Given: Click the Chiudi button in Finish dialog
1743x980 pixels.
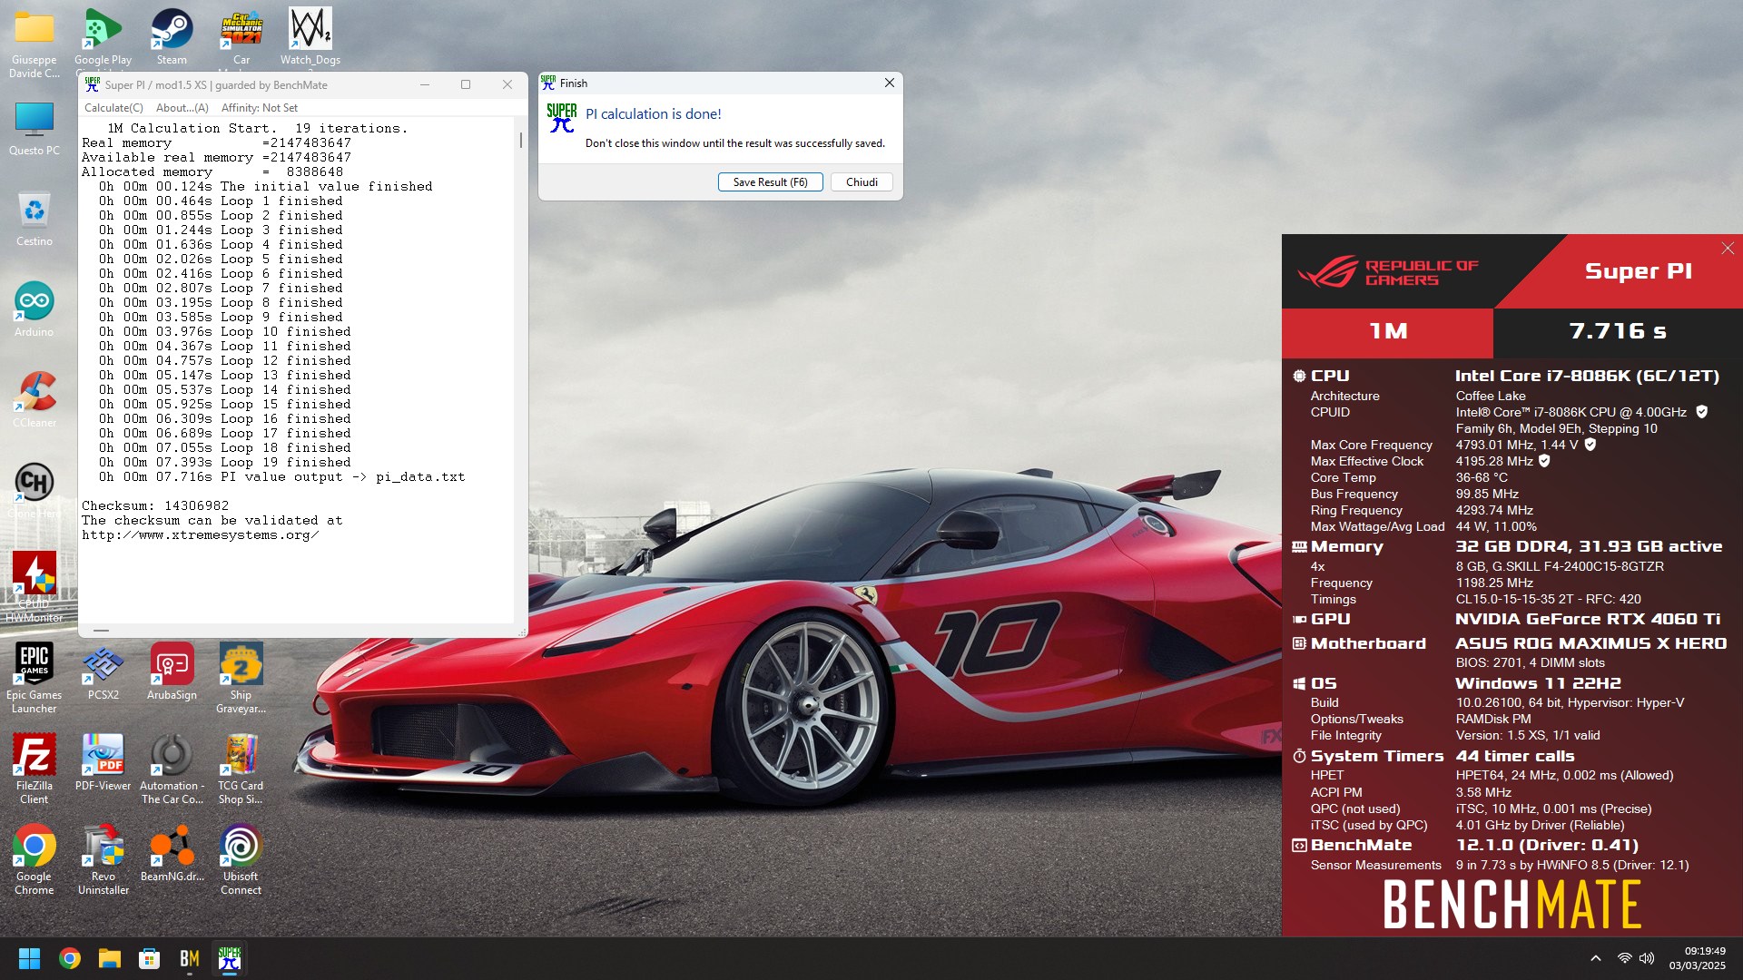Looking at the screenshot, I should click(862, 182).
